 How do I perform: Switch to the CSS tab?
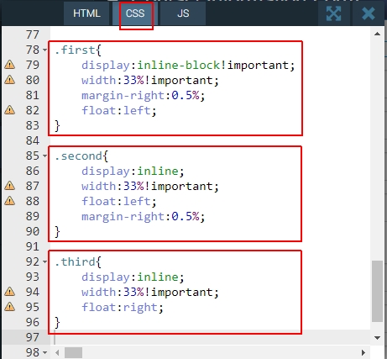135,13
